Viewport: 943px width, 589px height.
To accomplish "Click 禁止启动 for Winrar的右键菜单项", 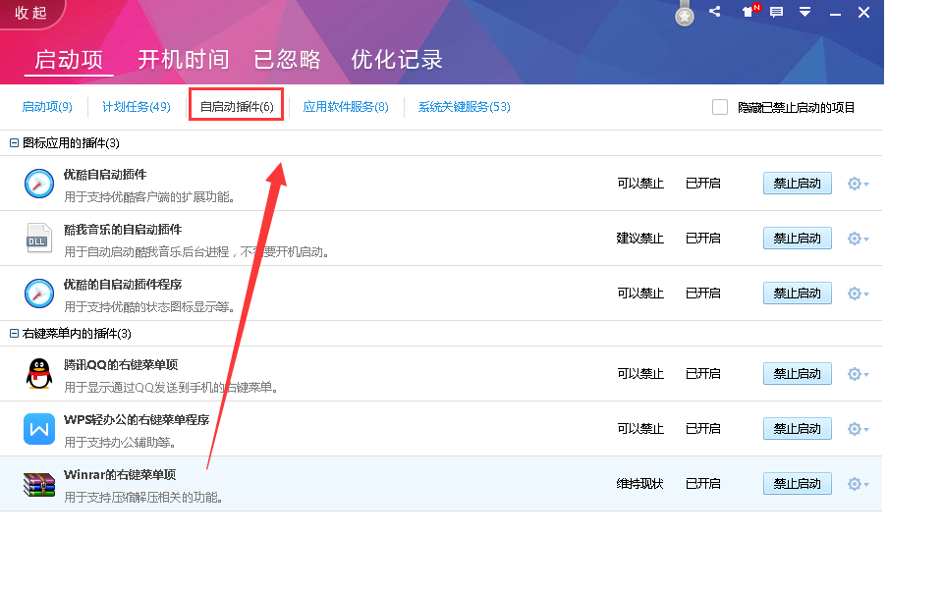I will point(798,484).
